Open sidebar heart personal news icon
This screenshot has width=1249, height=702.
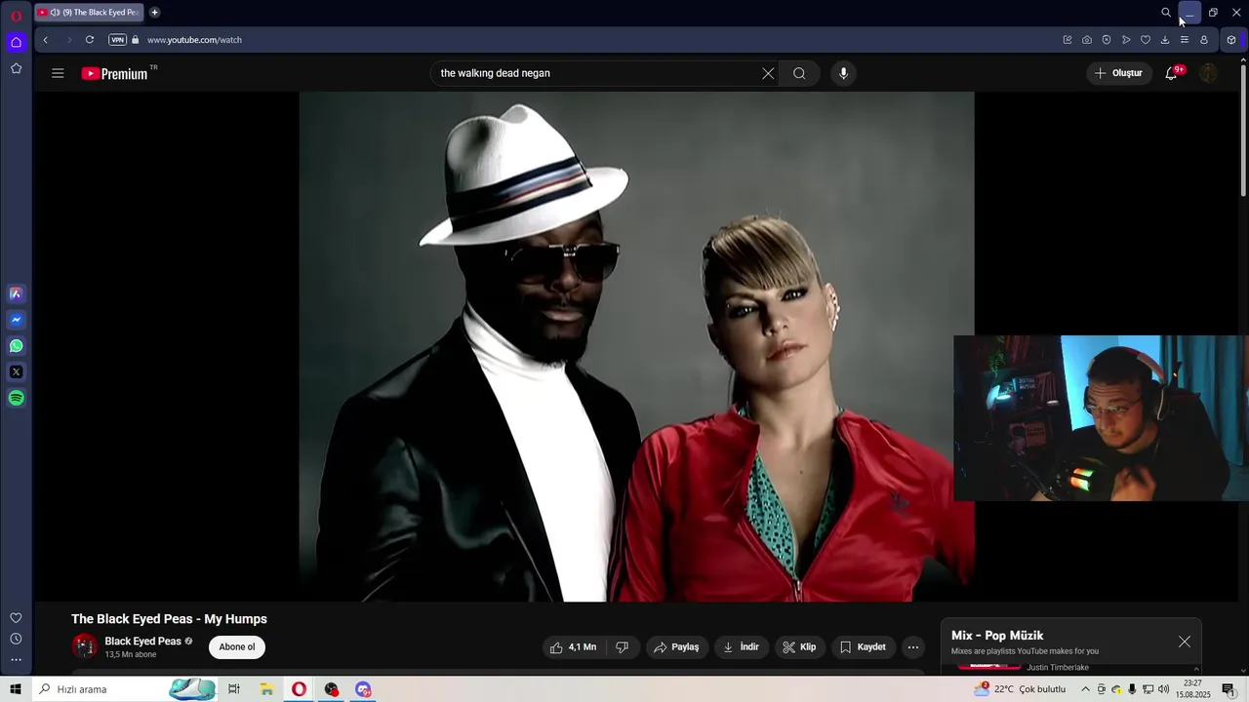click(x=17, y=618)
